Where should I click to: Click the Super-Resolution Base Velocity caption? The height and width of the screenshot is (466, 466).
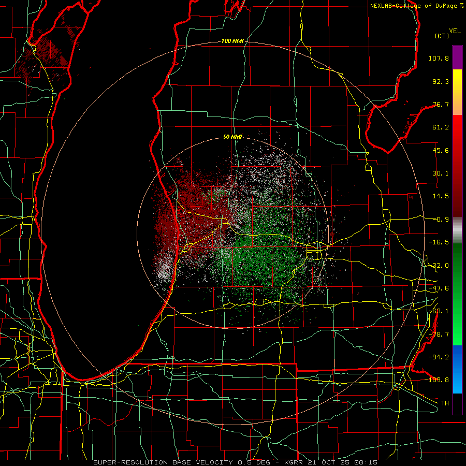(x=236, y=462)
